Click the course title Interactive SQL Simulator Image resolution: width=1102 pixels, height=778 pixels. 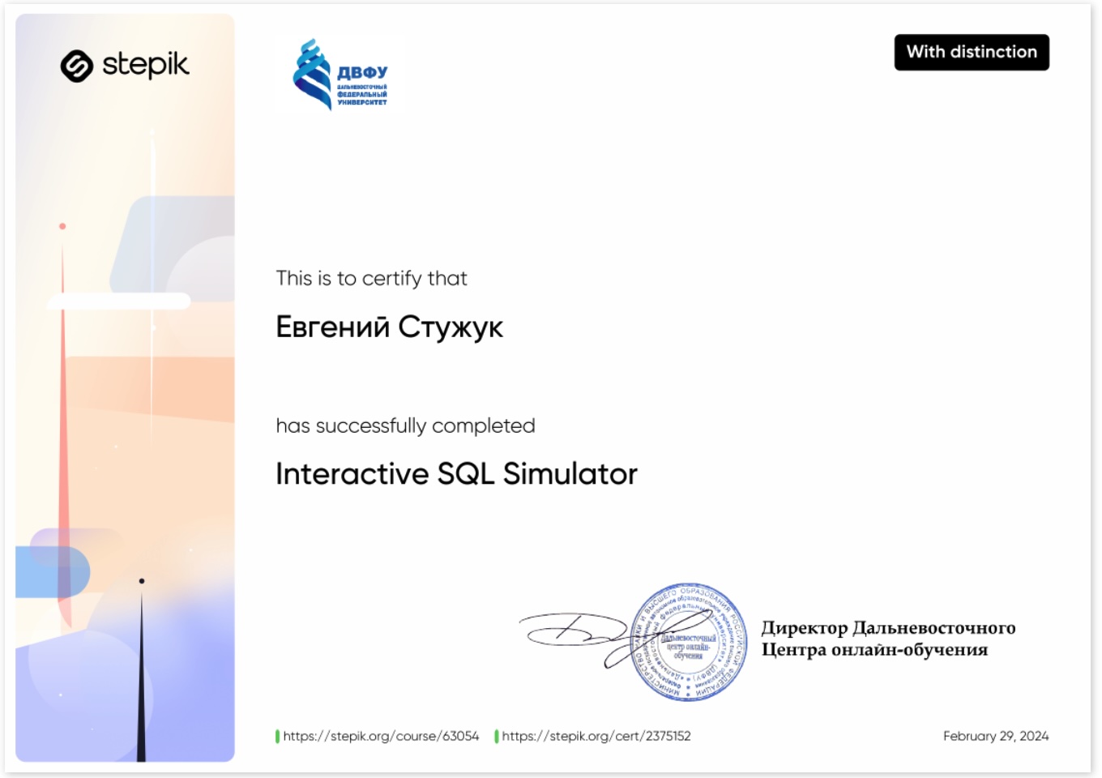[x=457, y=473]
